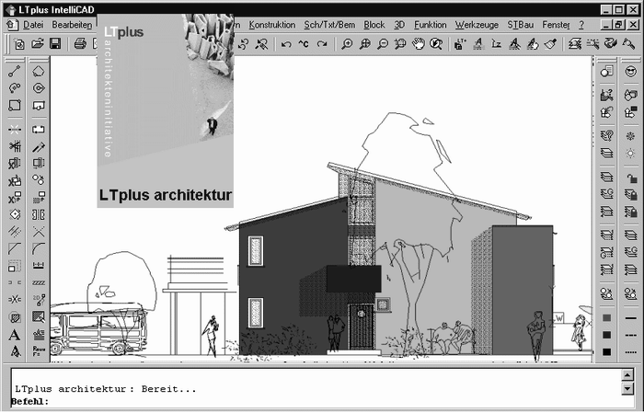
Task: Open the STBau menu
Action: coord(521,25)
